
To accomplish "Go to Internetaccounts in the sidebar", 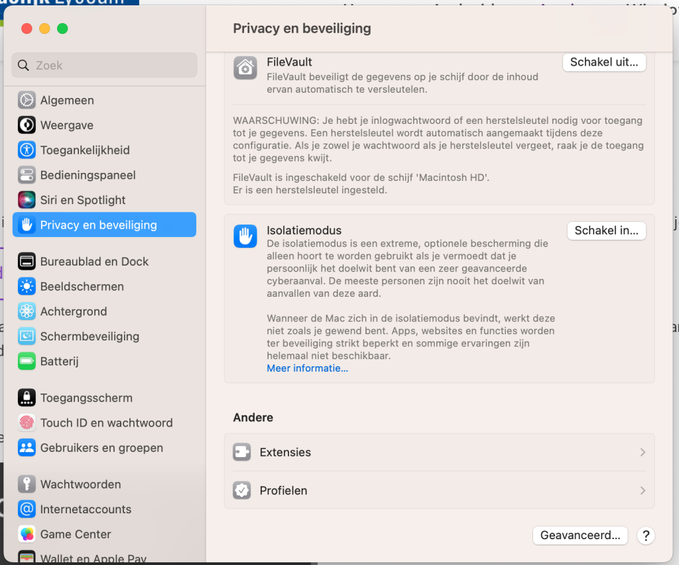I will coord(86,510).
